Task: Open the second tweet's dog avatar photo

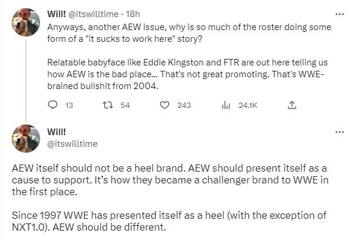Action: [x=26, y=139]
